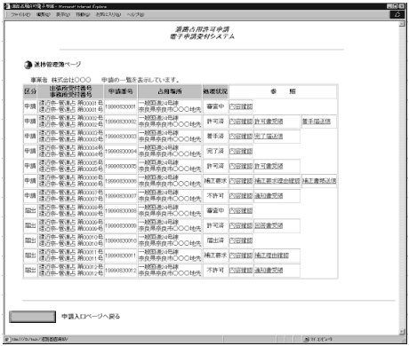Viewport: 409px width, 346px height.
Task: Open the ヘルプ menu
Action: (x=135, y=14)
